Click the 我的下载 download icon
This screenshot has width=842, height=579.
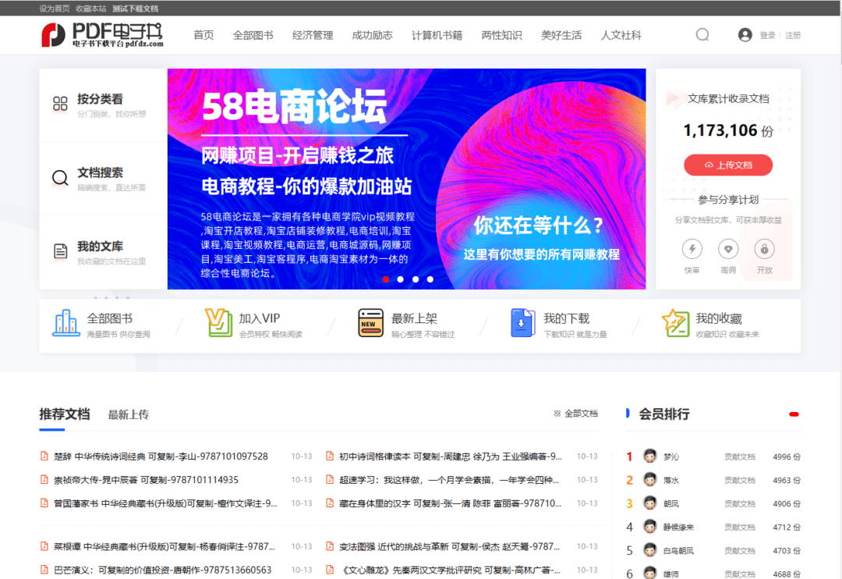tap(522, 323)
